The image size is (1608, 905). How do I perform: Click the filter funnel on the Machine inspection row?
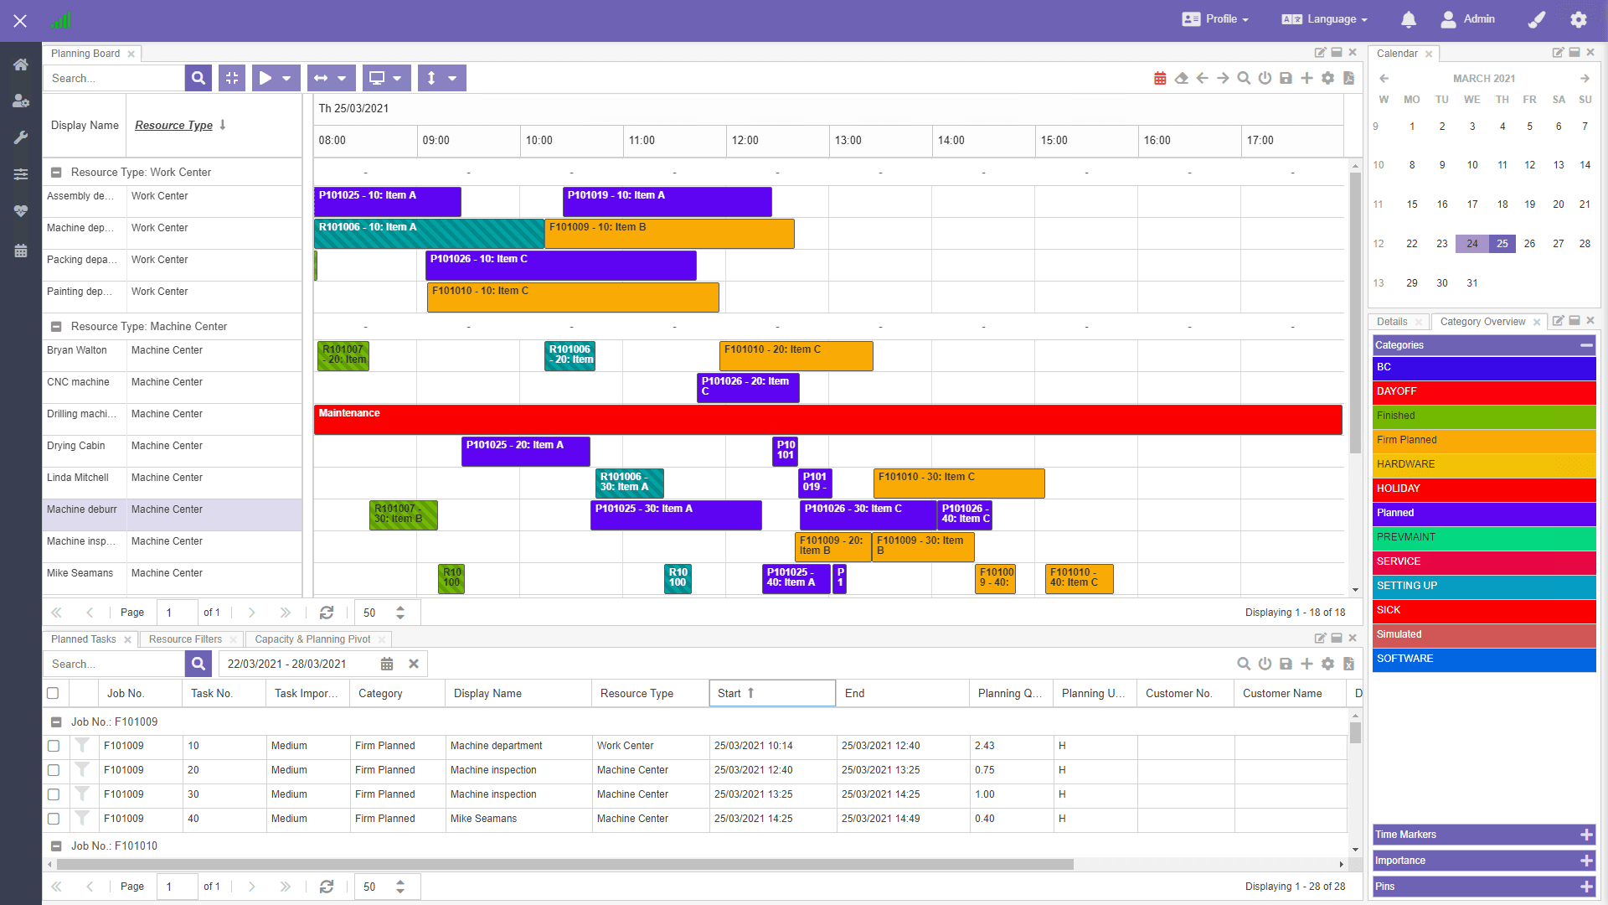83,770
